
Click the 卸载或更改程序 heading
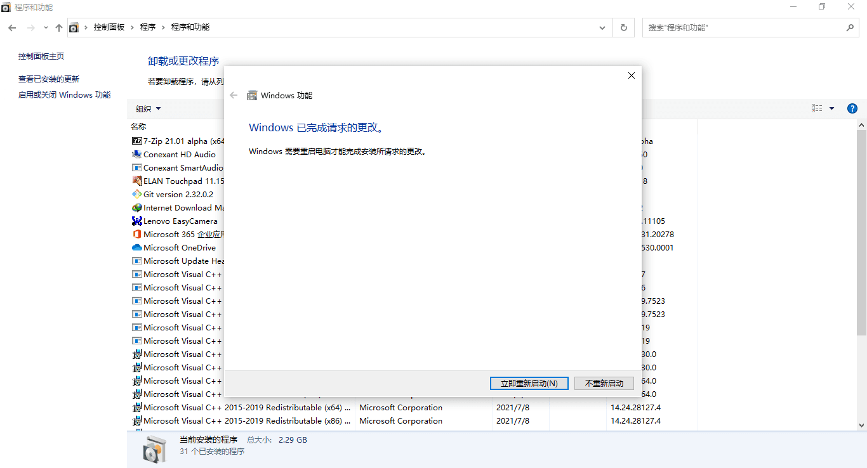pyautogui.click(x=183, y=61)
